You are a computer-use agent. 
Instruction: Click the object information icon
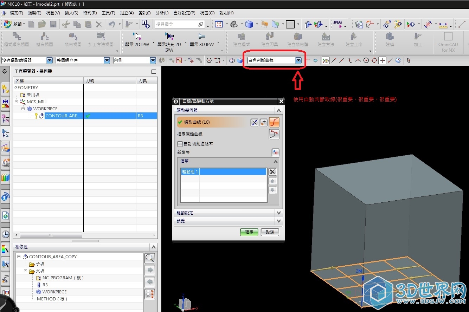coord(146,24)
